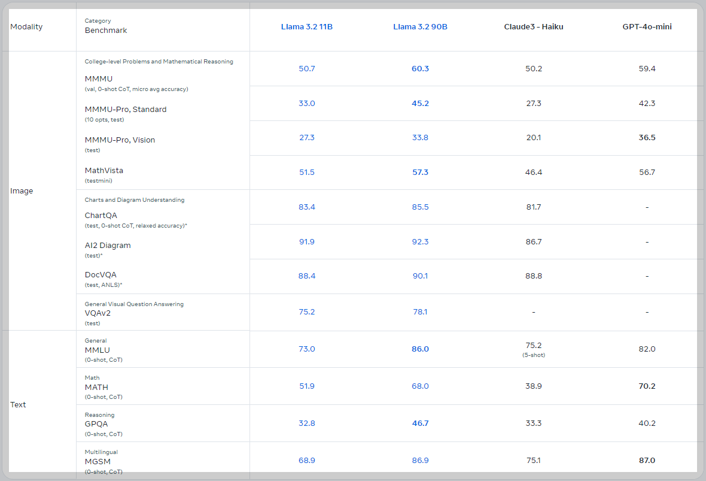
Task: Click the 68.9 MGSM value
Action: [306, 460]
